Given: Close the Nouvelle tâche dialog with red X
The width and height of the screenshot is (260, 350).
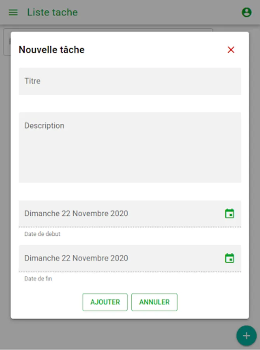Looking at the screenshot, I should click(x=231, y=50).
